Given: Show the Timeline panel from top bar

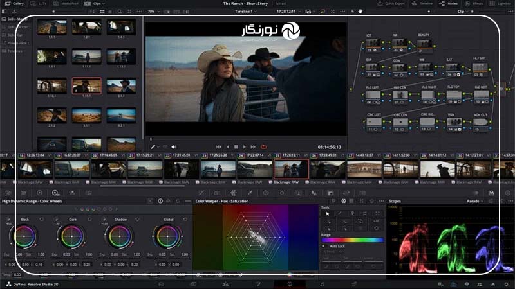Looking at the screenshot, I should point(422,4).
